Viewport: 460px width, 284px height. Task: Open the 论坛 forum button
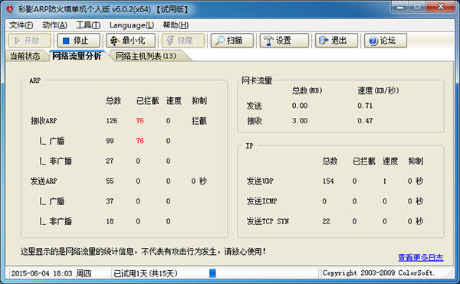(x=386, y=41)
